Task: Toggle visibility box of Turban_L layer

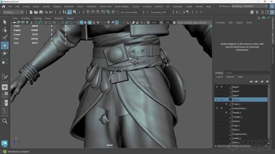Action: (x=217, y=117)
